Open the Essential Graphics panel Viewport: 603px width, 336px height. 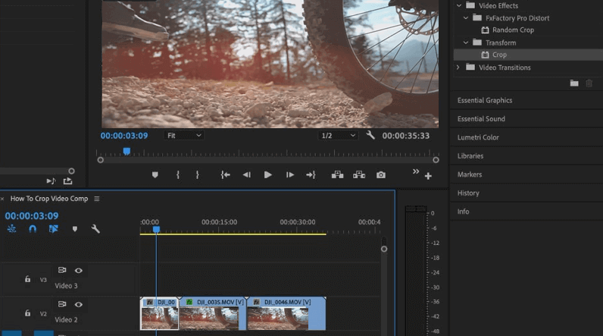485,100
